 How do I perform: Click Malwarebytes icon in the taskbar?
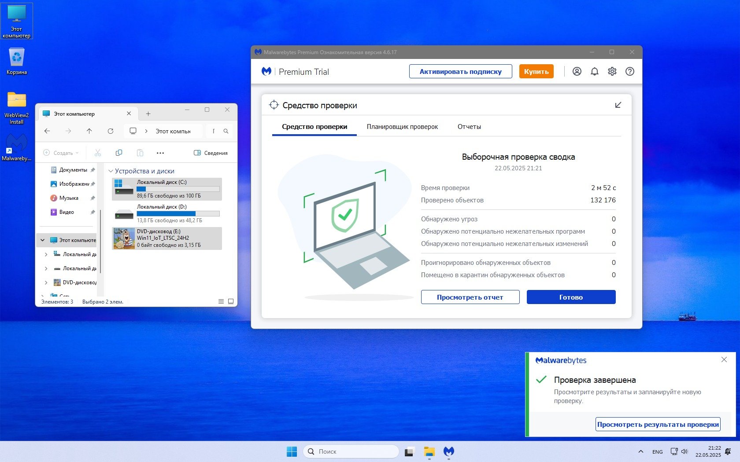pos(448,451)
